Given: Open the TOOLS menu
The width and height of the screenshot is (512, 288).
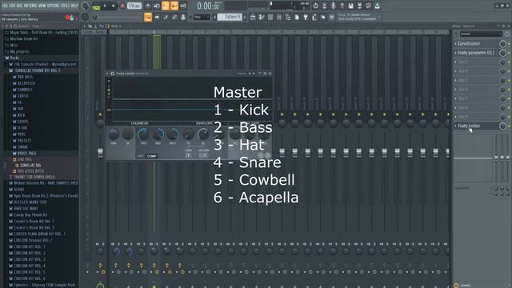Looking at the screenshot, I should 66,6.
